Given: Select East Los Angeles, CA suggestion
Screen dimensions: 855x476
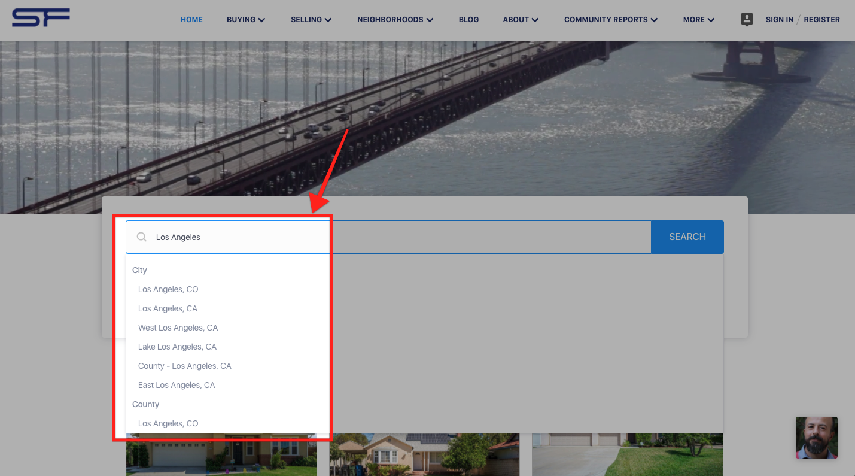Looking at the screenshot, I should coord(177,385).
